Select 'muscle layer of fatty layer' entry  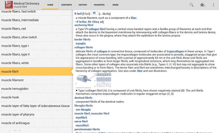(36, 106)
